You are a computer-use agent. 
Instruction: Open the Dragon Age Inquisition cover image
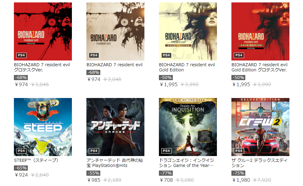tap(188, 127)
